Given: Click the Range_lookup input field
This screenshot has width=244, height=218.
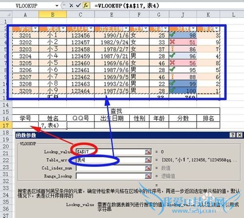Looking at the screenshot, I should coord(111,176).
